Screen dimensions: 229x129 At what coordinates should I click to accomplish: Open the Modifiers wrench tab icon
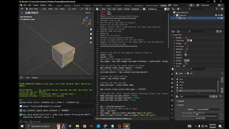point(172,109)
